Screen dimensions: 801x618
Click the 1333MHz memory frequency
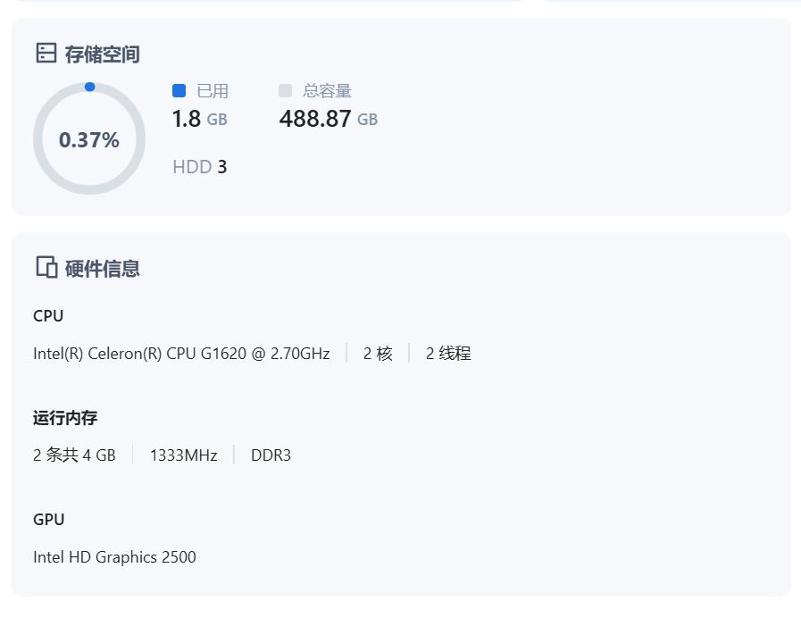tap(183, 455)
